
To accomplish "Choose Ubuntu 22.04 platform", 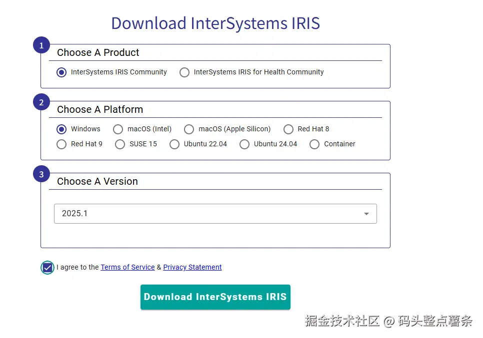I will pyautogui.click(x=174, y=144).
